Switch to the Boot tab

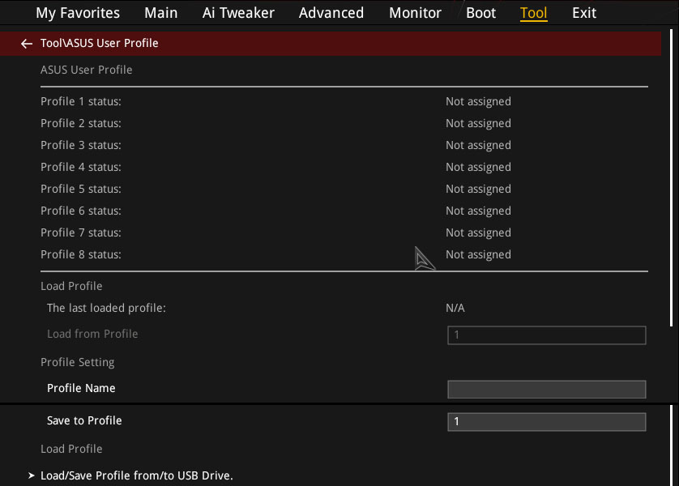(480, 13)
